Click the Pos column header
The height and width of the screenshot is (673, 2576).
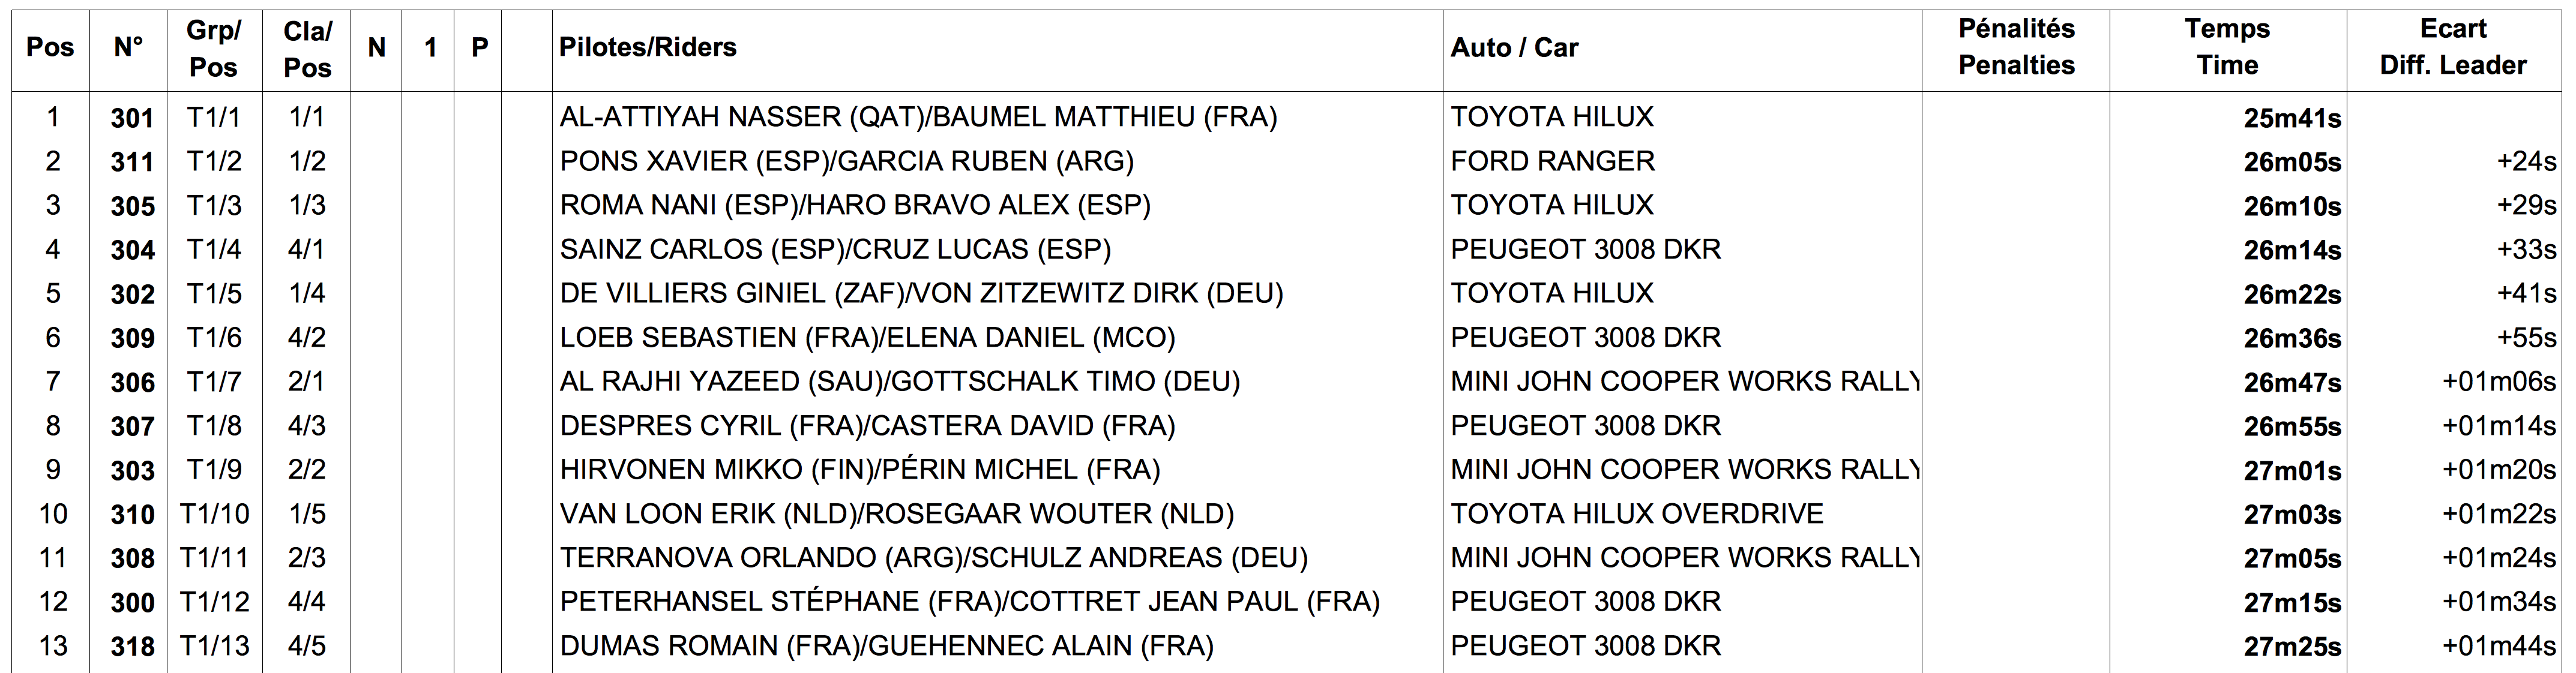coord(50,48)
